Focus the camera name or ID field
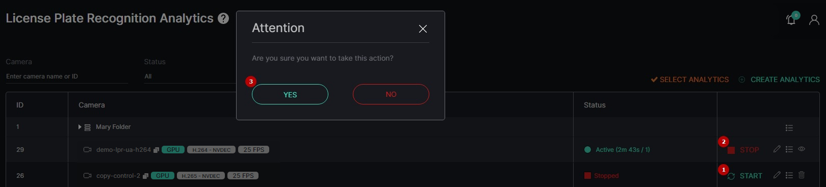Viewport: 826px width, 187px height. point(67,76)
